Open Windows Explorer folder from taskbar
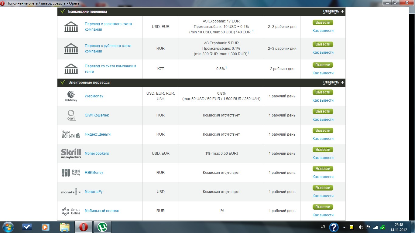This screenshot has height=233, width=415. click(x=65, y=227)
